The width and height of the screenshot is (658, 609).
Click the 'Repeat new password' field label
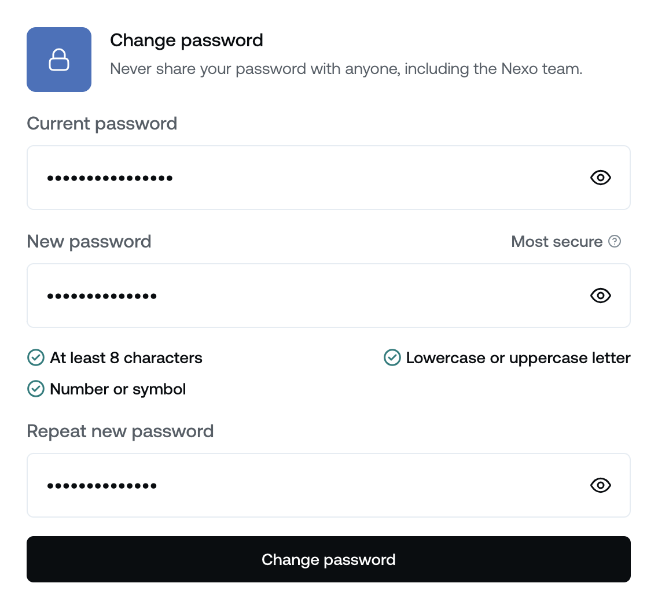(x=120, y=431)
